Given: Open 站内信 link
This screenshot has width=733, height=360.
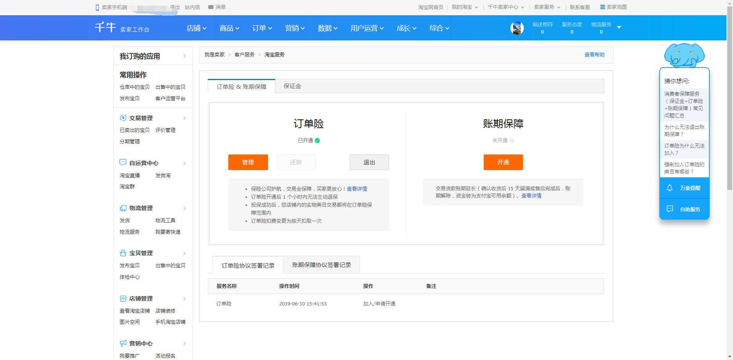Looking at the screenshot, I should (x=192, y=7).
